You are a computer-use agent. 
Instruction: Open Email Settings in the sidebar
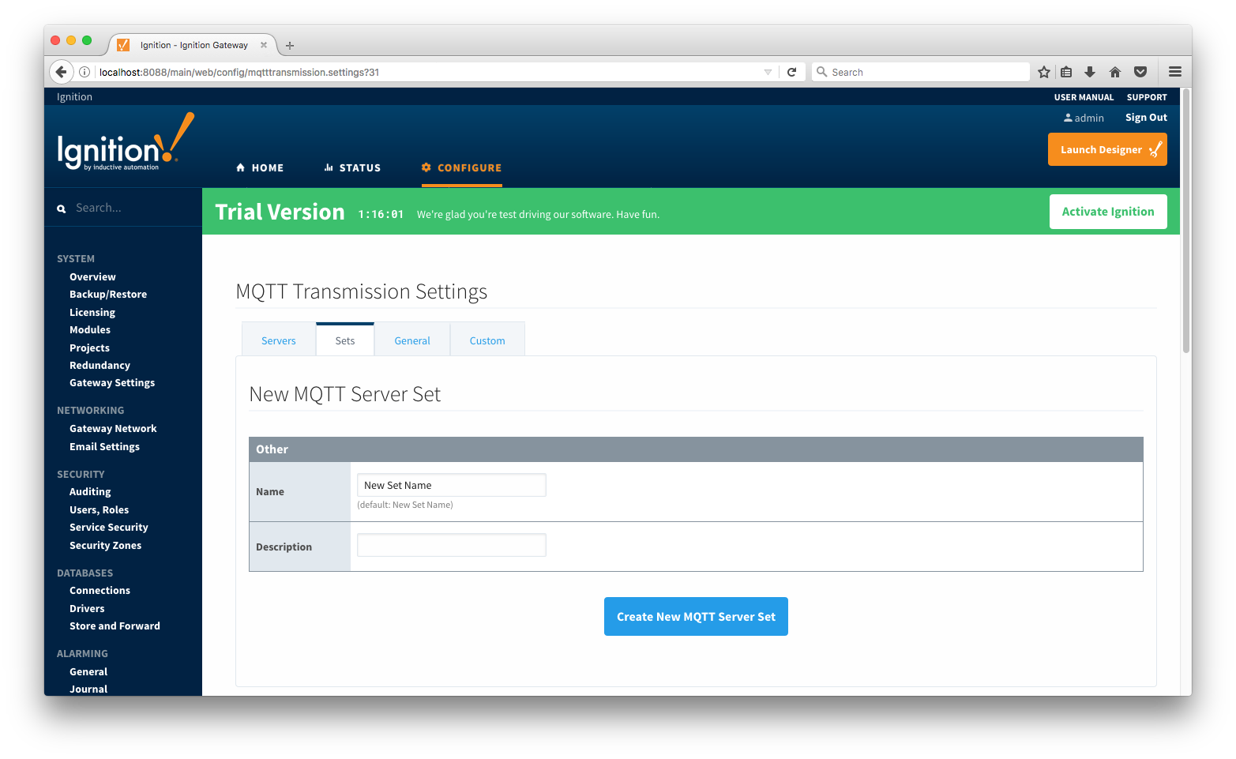104,446
